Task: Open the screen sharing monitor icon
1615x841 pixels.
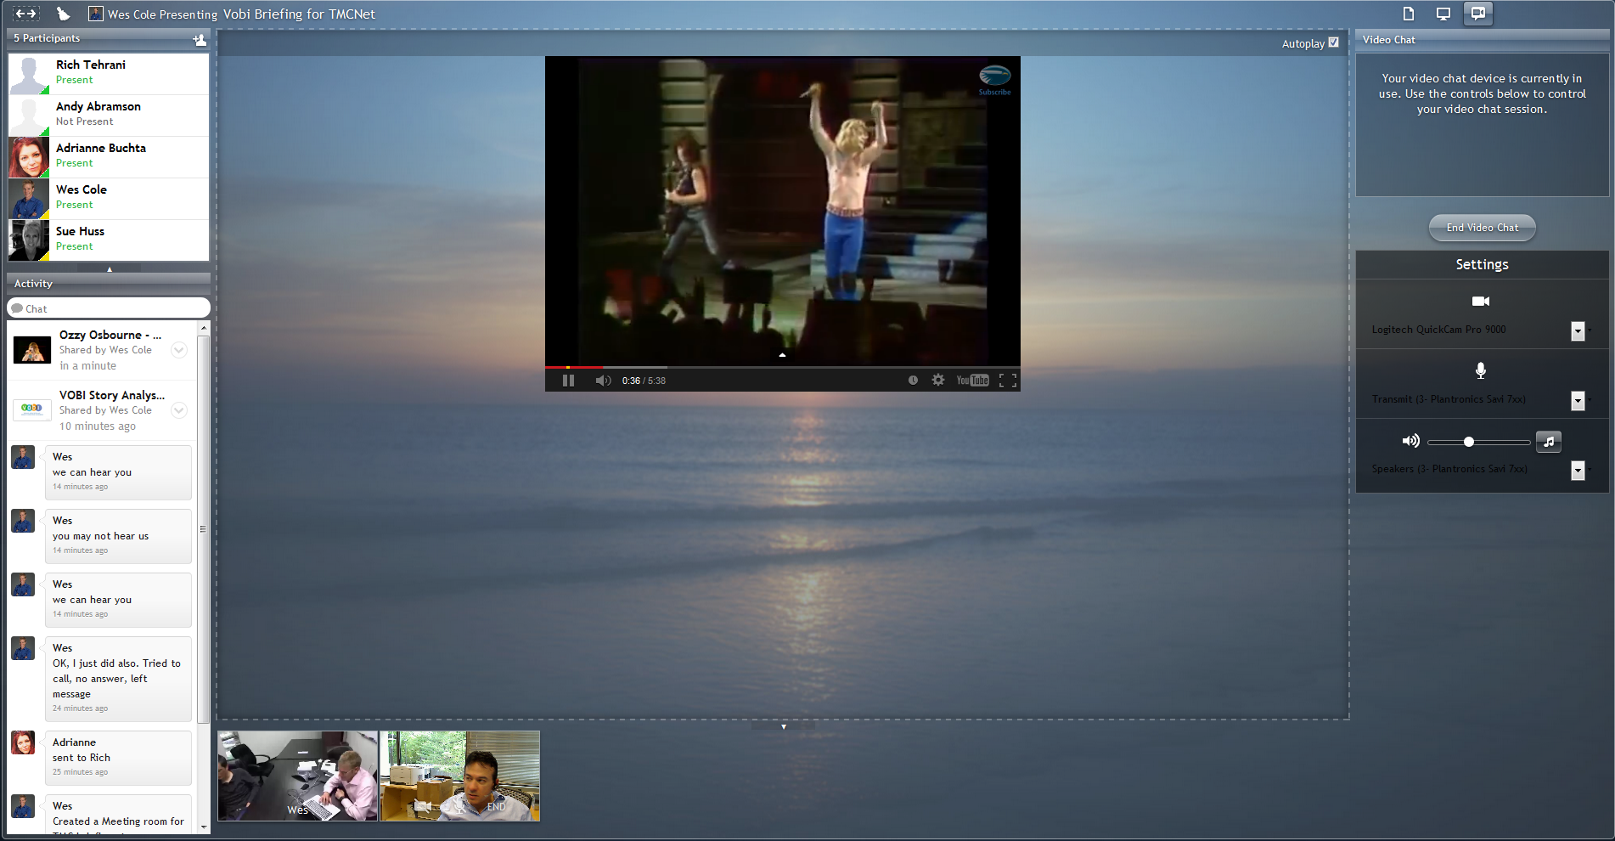Action: 1443,14
